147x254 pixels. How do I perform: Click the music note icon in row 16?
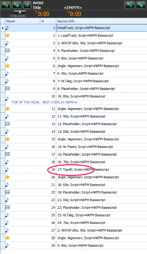(x=7, y=147)
